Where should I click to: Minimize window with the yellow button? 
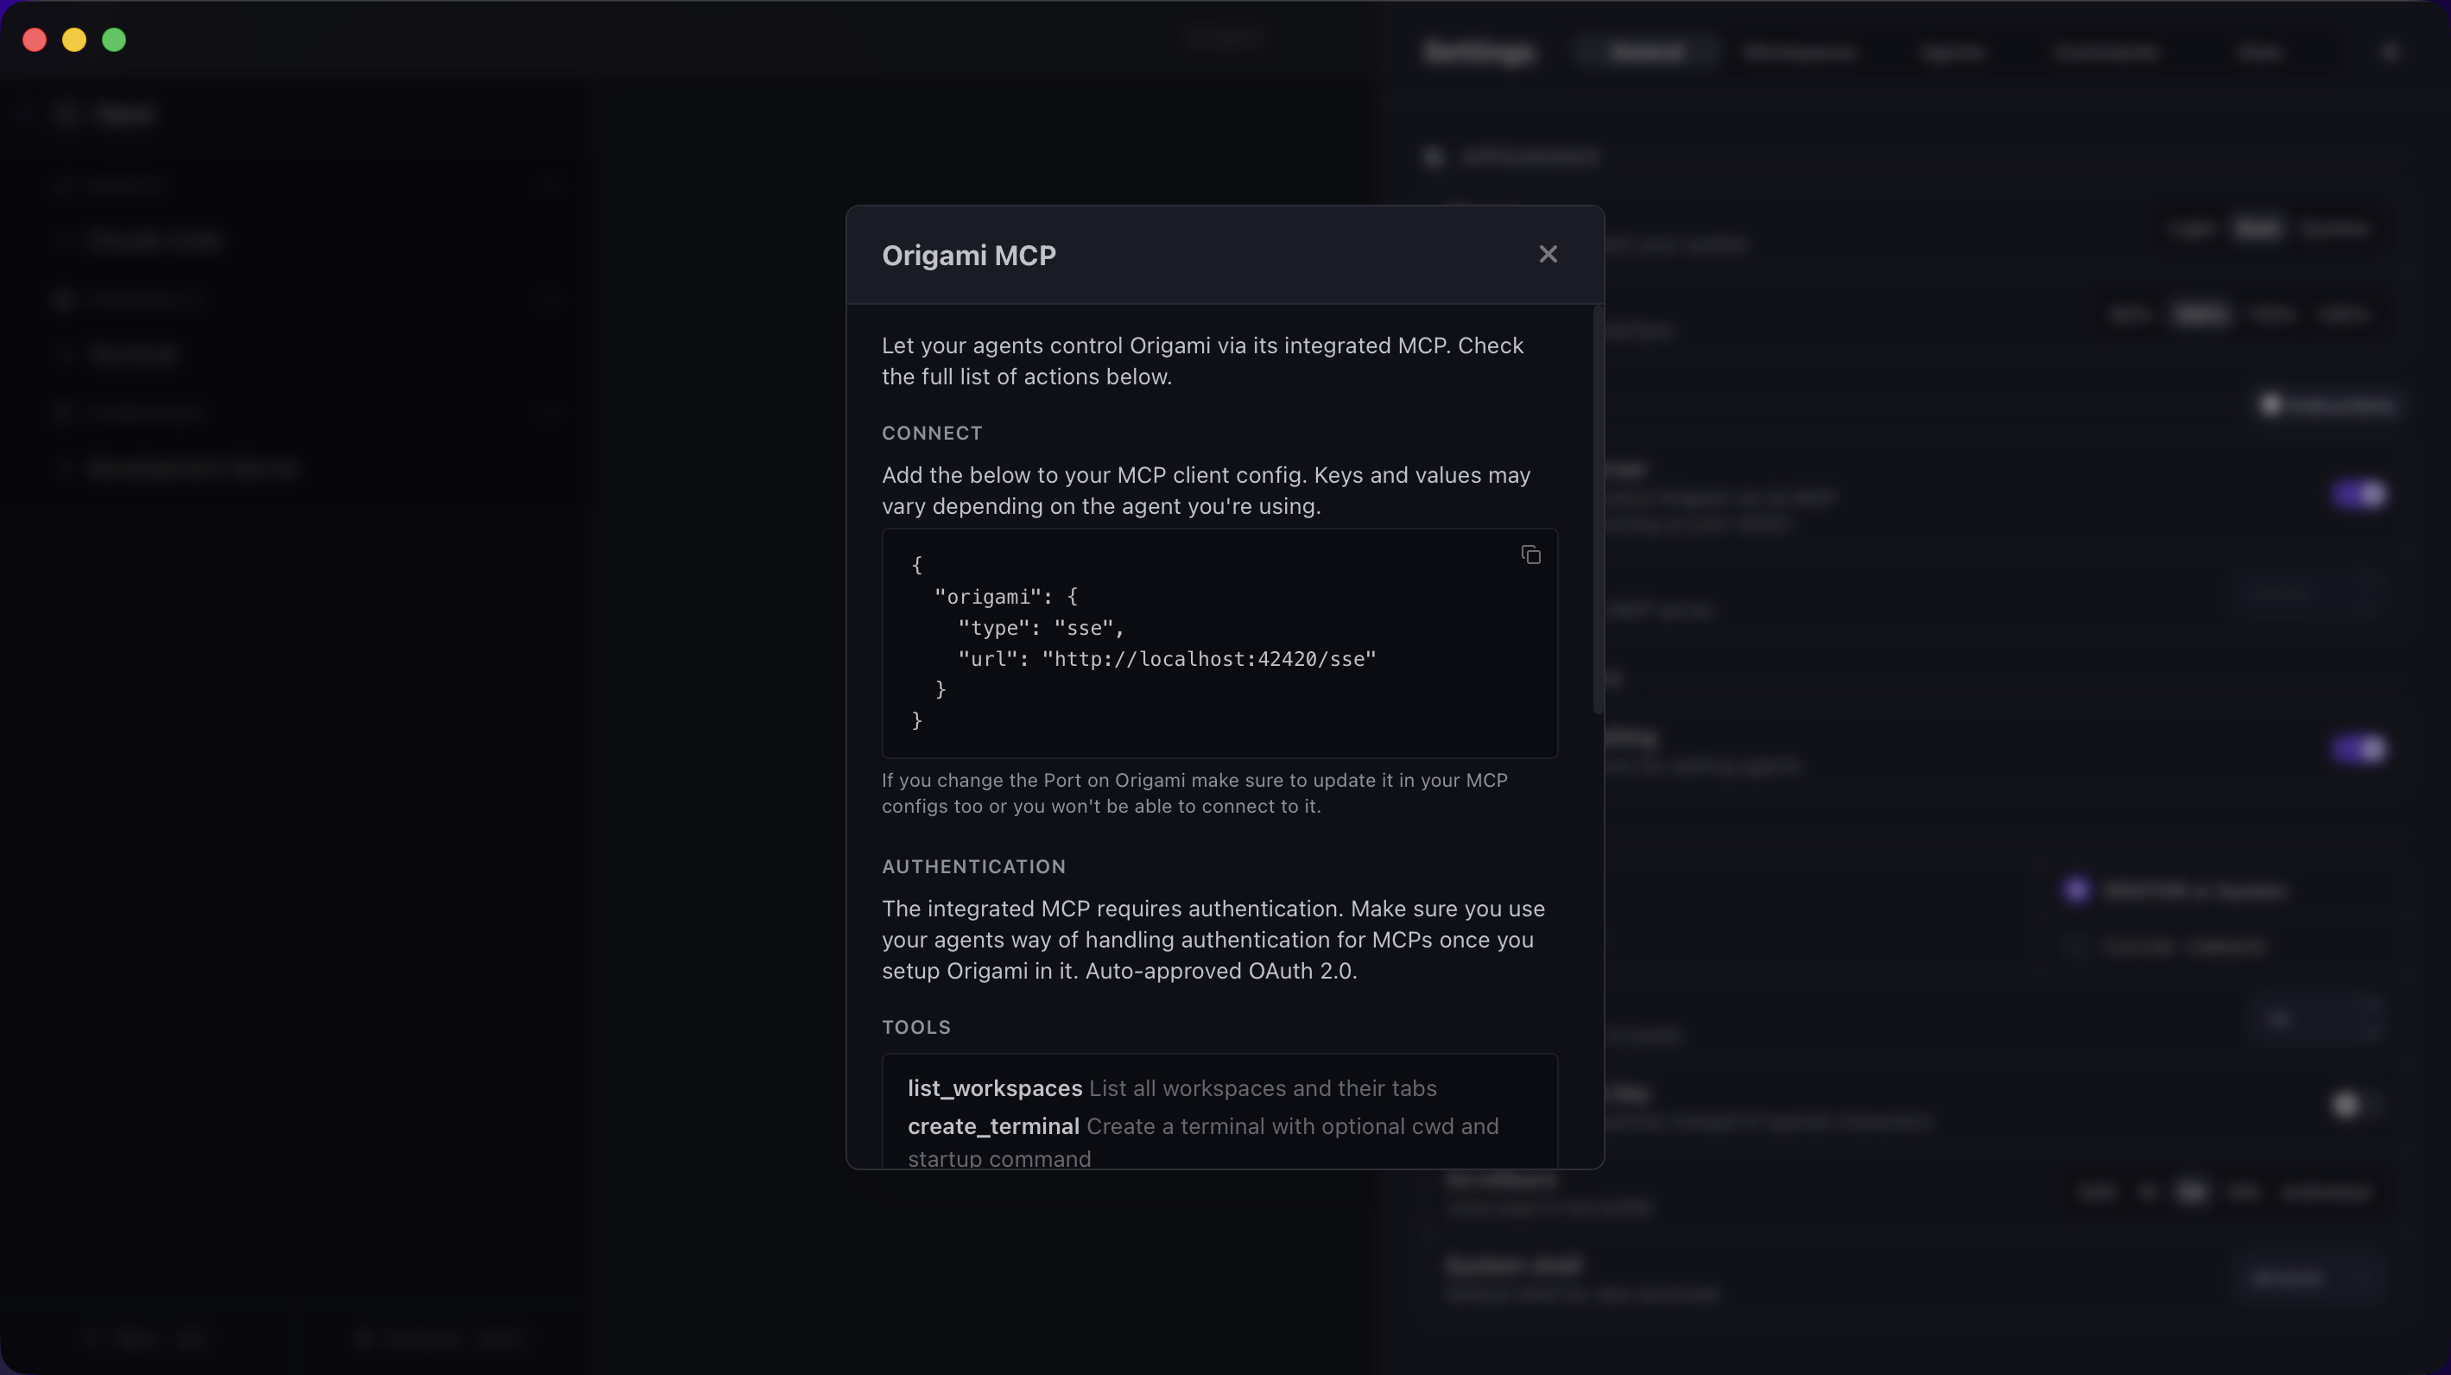(x=74, y=40)
